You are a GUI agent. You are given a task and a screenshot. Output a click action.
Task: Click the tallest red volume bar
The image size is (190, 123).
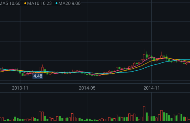(x=144, y=114)
